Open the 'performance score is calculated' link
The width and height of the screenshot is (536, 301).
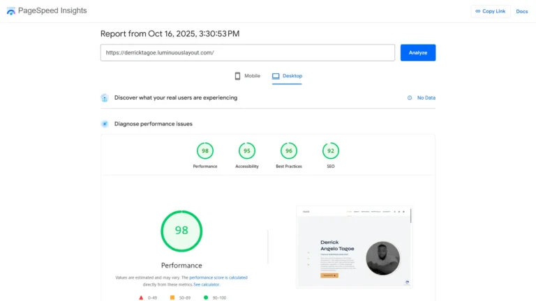(x=218, y=277)
